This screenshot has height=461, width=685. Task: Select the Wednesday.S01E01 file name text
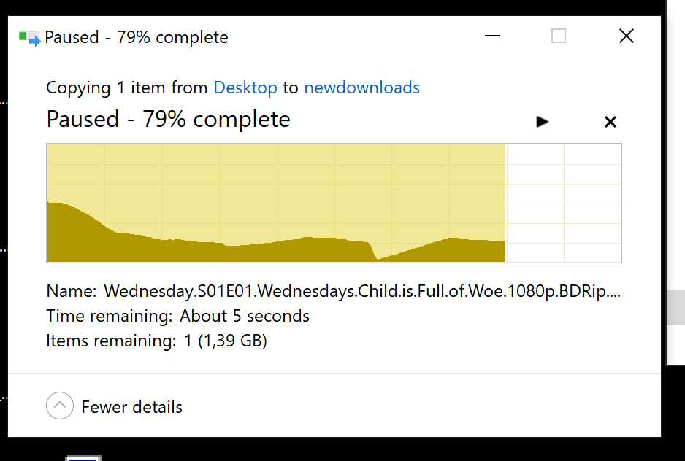[362, 291]
